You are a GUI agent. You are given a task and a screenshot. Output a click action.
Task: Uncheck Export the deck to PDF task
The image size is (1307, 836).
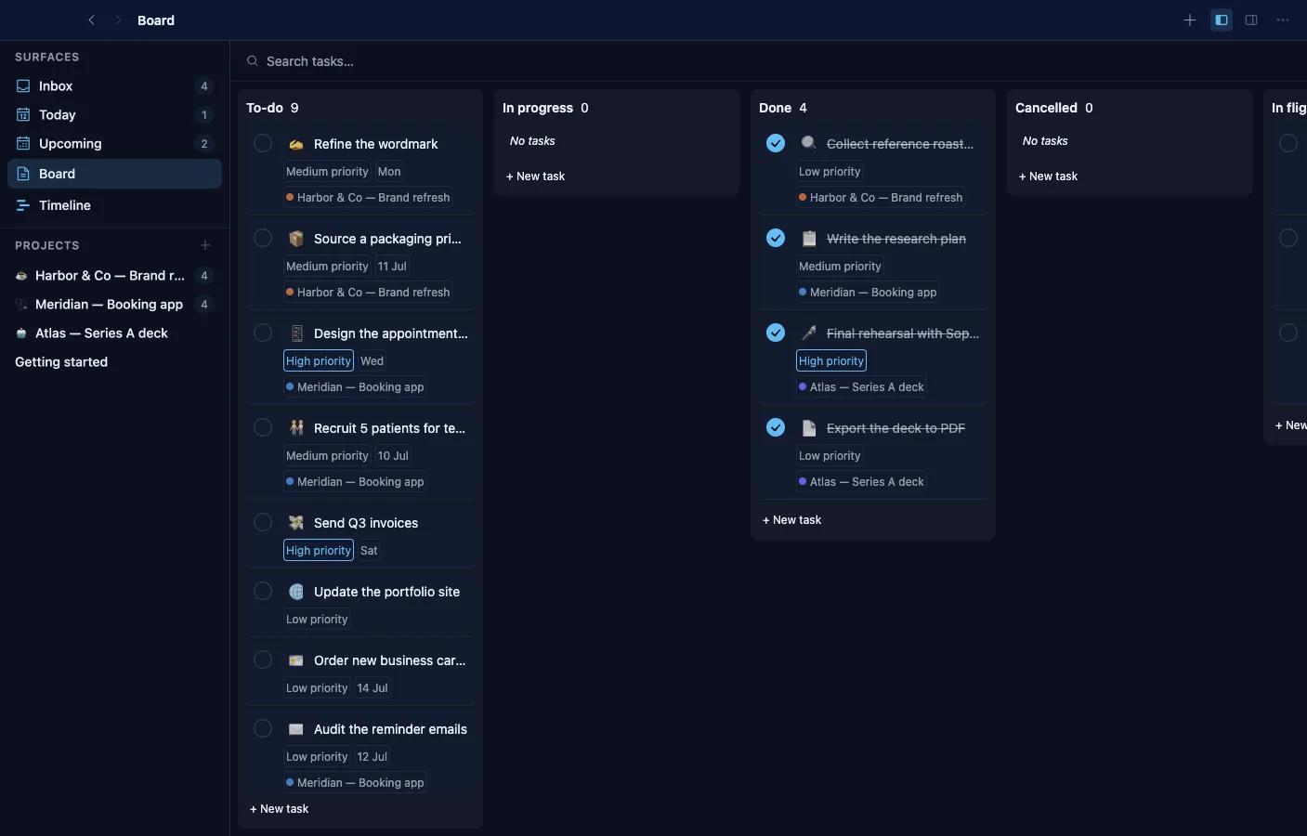776,427
